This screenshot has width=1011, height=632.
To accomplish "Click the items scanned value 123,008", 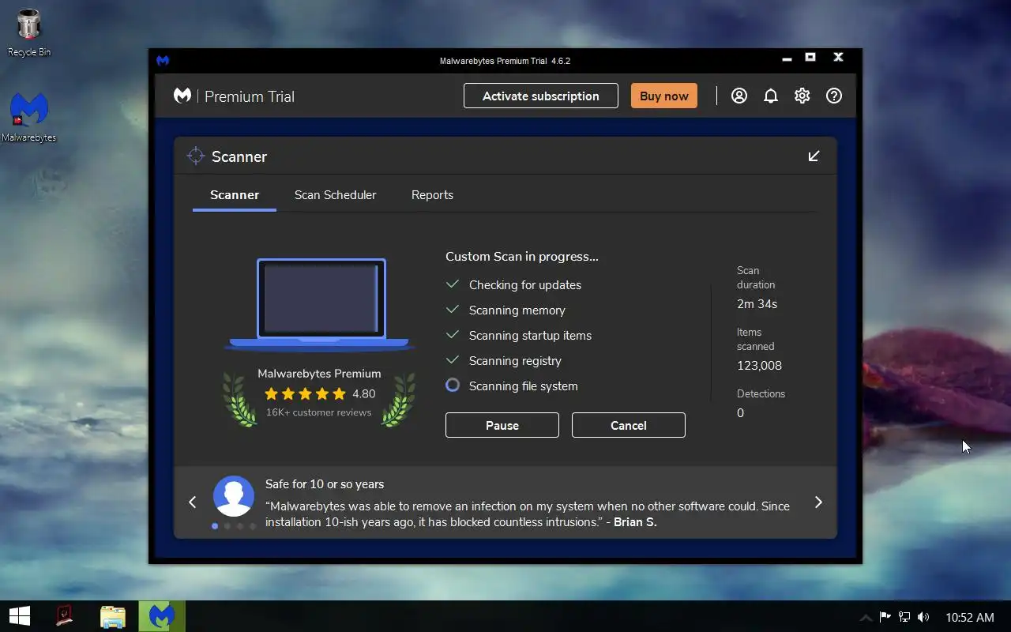I will [x=760, y=366].
